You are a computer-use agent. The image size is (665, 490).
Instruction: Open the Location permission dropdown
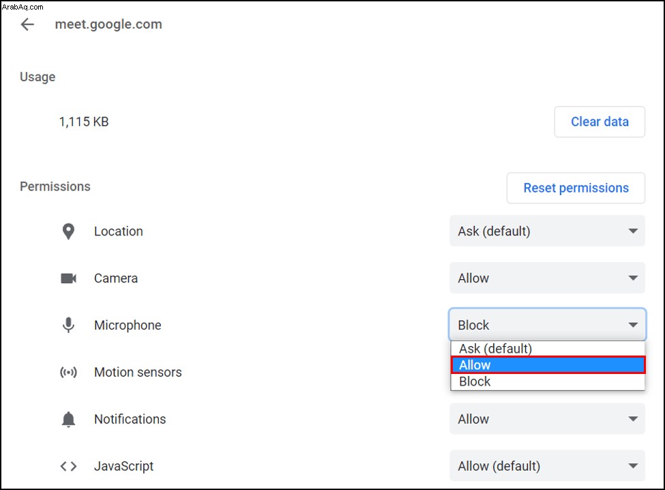click(x=547, y=231)
